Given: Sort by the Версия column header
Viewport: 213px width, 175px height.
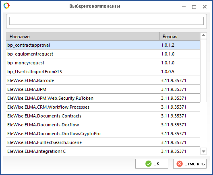Looking at the screenshot, I should 180,37.
